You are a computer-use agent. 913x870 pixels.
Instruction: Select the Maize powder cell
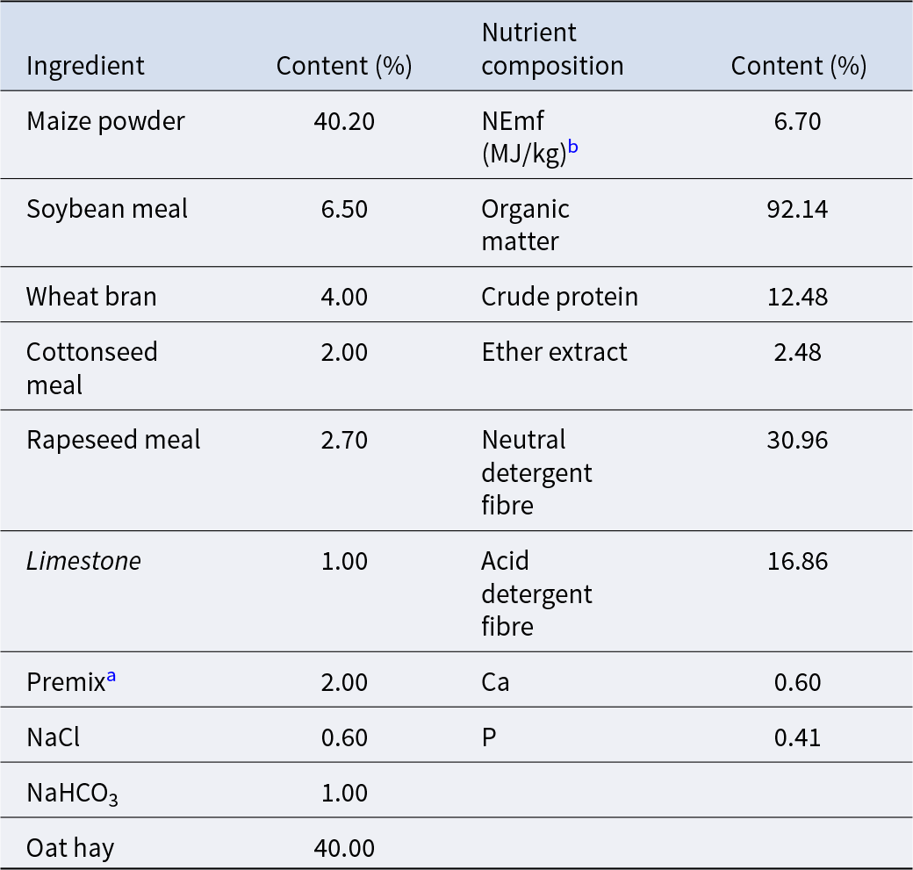pyautogui.click(x=105, y=120)
